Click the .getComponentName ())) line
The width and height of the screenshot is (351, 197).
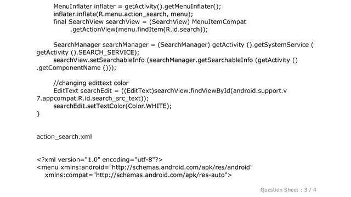76,68
